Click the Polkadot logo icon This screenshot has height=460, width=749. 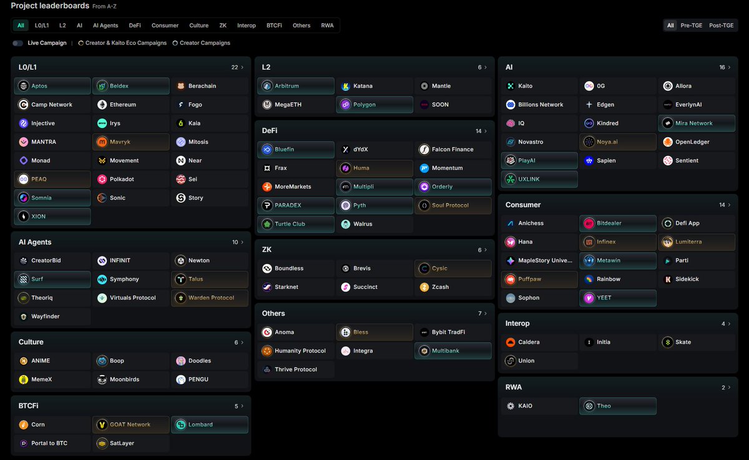coord(102,179)
